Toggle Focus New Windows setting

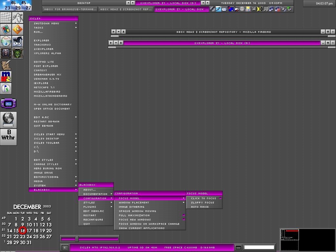pos(150,220)
